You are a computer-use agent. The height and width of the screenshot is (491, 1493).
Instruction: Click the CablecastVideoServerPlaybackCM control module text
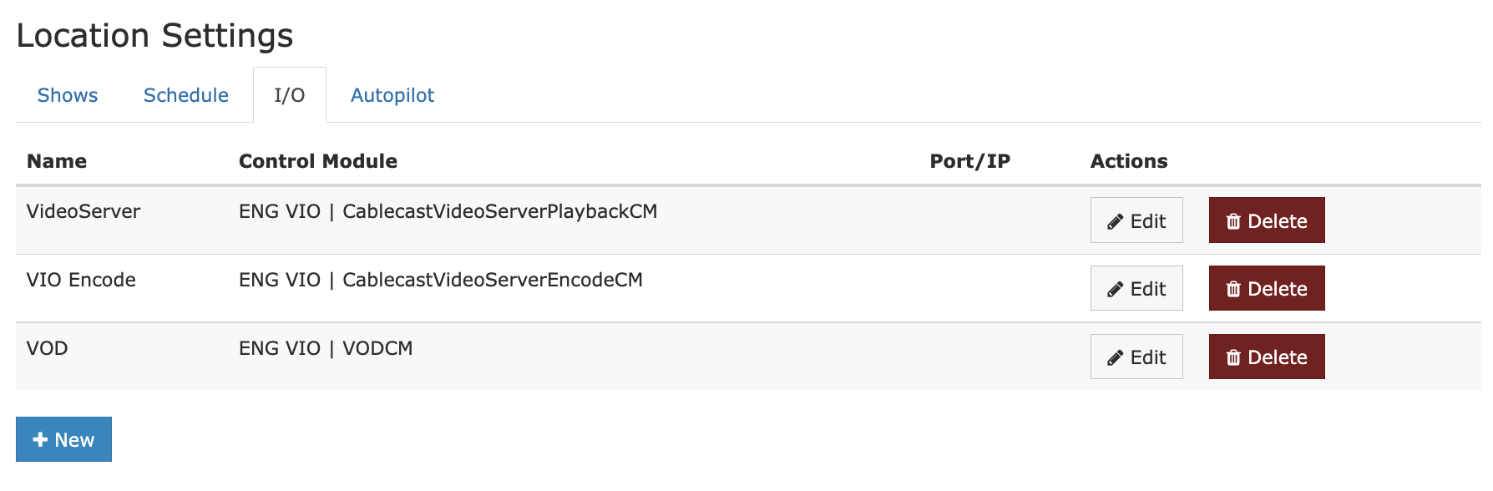(x=499, y=211)
